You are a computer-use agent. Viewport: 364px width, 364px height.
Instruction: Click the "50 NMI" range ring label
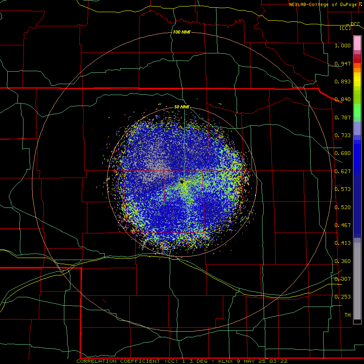(x=182, y=107)
